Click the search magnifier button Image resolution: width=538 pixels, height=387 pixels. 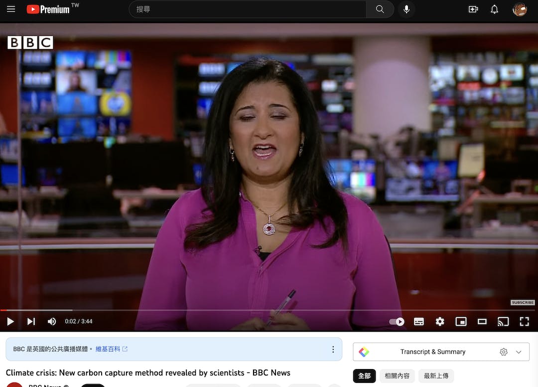tap(380, 9)
